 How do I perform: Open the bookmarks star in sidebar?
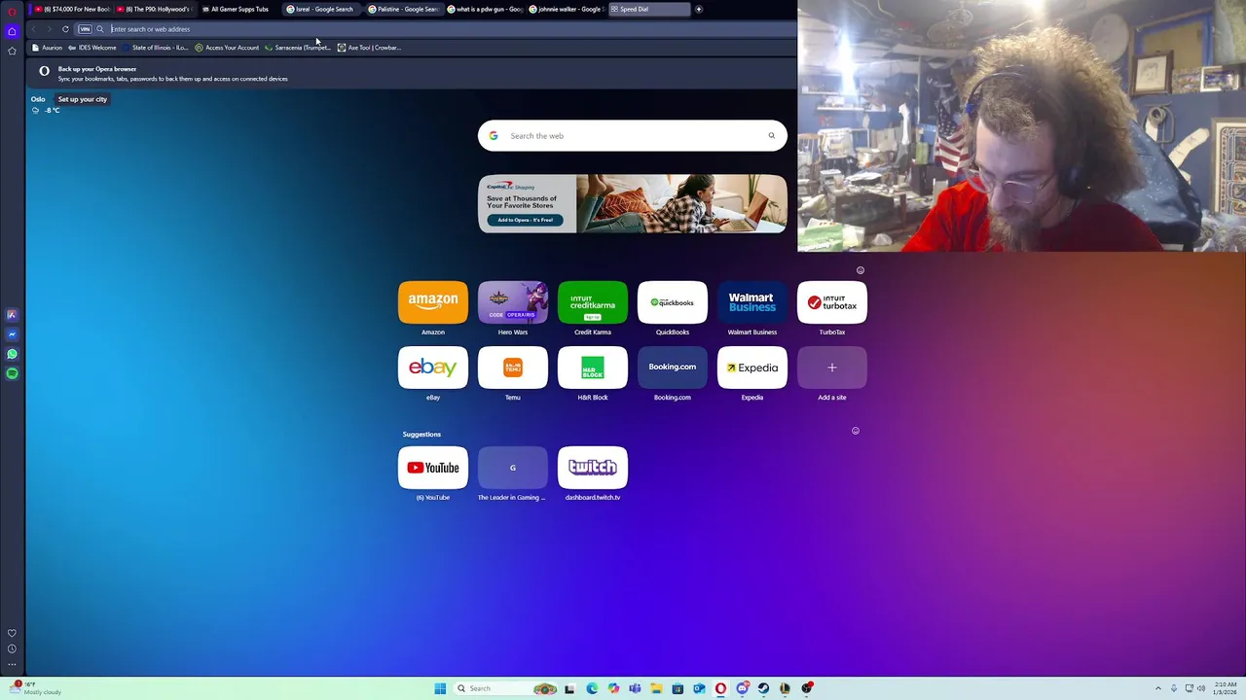(12, 51)
